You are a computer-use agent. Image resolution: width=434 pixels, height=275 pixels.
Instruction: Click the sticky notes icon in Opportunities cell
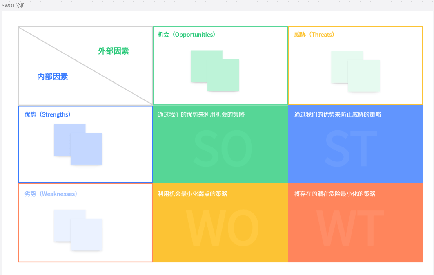coord(214,69)
